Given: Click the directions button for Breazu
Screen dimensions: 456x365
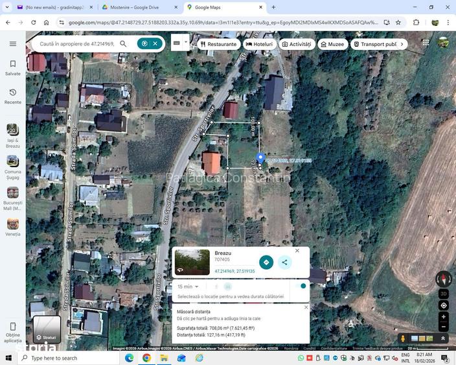Looking at the screenshot, I should [266, 262].
